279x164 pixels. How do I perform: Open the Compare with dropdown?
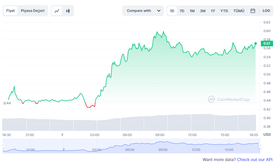tap(143, 11)
